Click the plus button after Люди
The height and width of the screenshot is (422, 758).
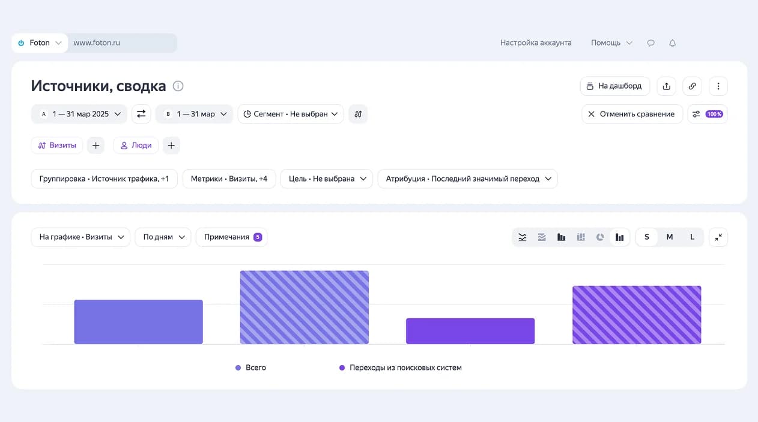pos(171,145)
